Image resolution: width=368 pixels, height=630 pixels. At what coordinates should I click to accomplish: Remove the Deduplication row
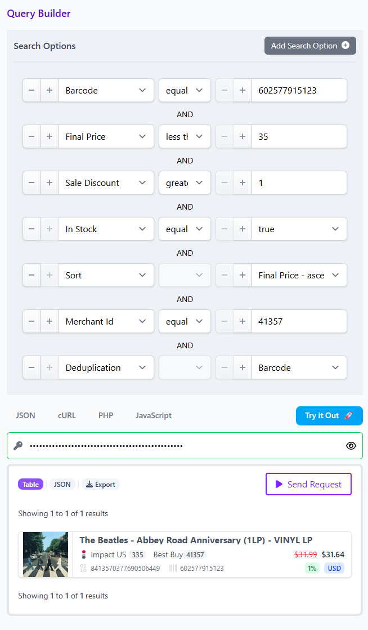[32, 367]
